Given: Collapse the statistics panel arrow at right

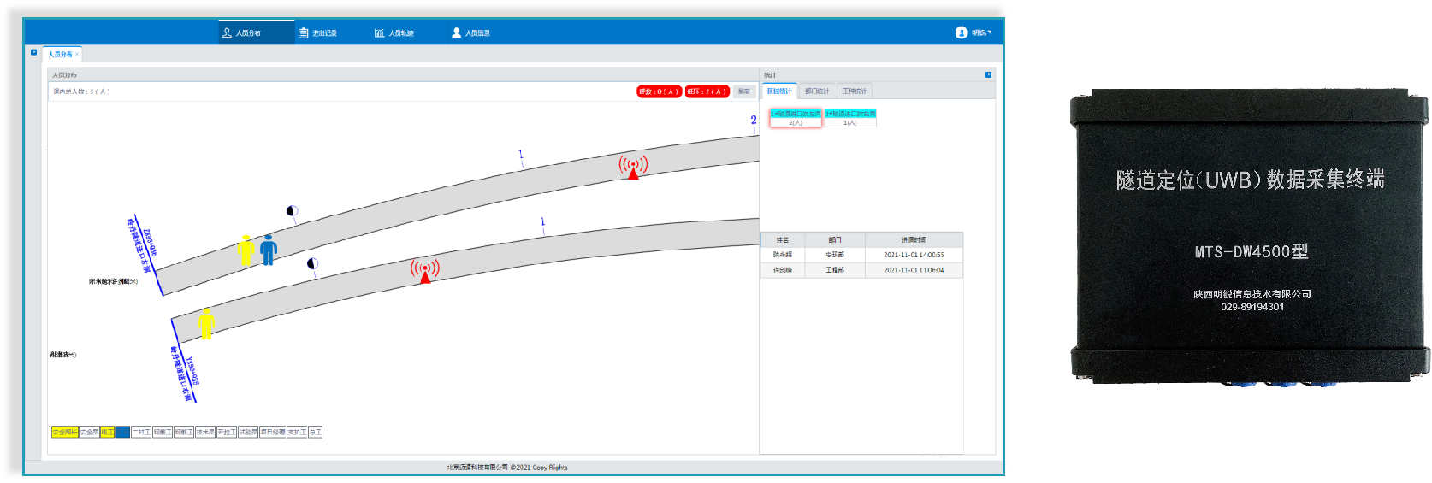Looking at the screenshot, I should 988,74.
